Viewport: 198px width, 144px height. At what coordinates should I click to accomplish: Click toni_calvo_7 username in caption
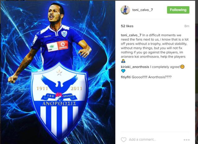coord(131,35)
